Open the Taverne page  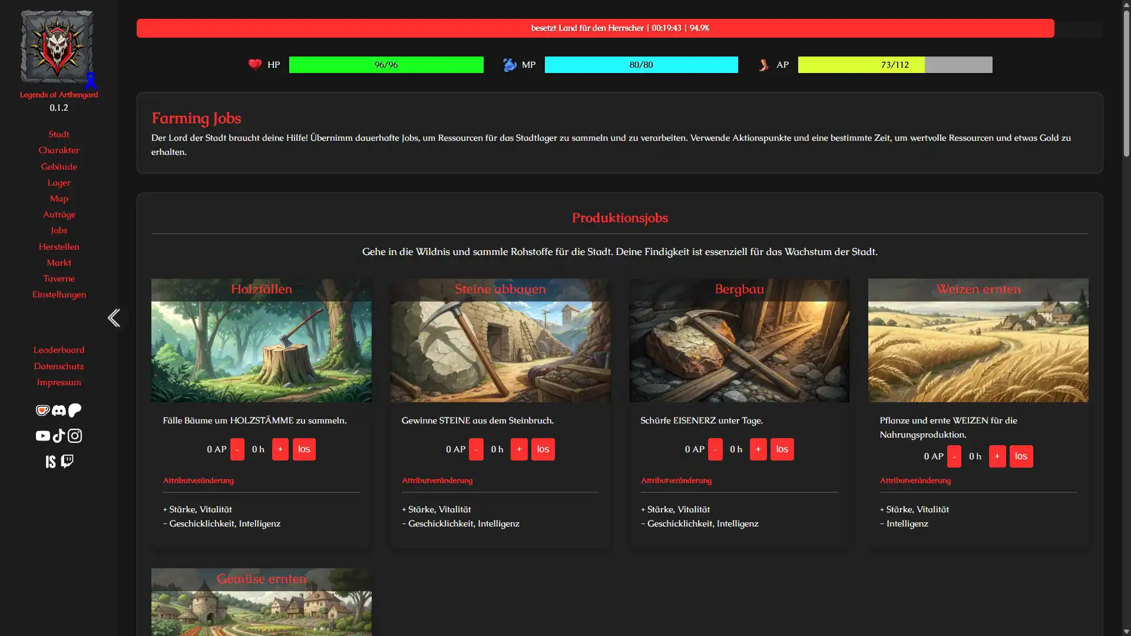coord(59,278)
